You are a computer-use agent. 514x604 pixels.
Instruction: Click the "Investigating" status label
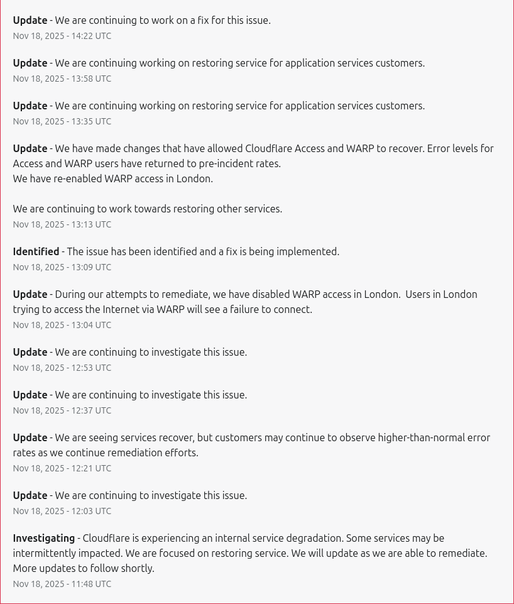coord(43,538)
